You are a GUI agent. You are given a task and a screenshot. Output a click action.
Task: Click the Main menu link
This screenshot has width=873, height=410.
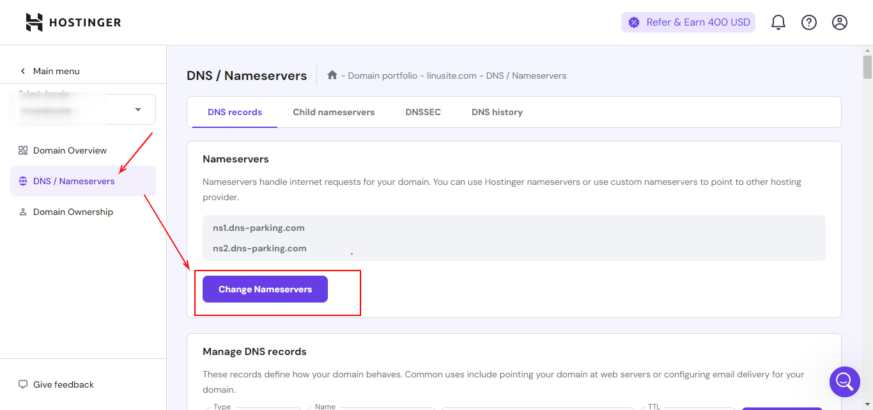pyautogui.click(x=56, y=71)
